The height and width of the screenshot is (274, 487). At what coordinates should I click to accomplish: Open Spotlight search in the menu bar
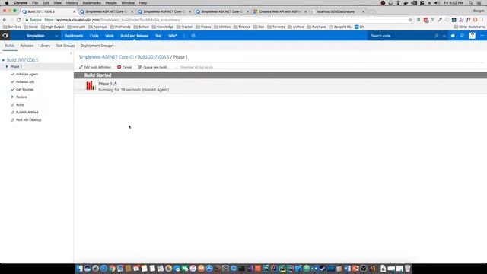(471, 3)
